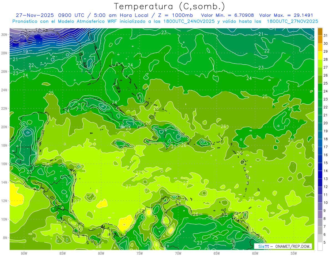The image size is (333, 257).
Task: Click the colorbar label "18"
Action: click(x=326, y=139)
